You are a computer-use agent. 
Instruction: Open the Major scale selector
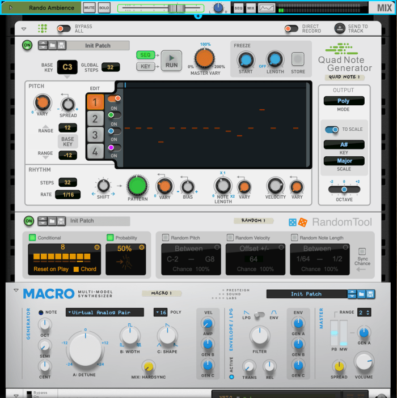click(x=344, y=161)
